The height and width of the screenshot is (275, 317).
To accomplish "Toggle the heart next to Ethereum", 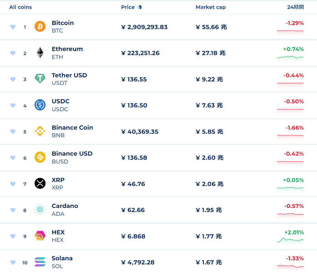I will click(x=13, y=53).
